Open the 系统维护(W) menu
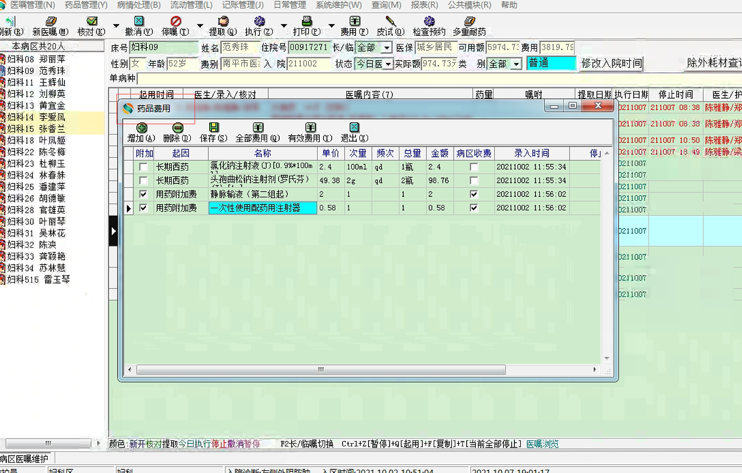 [x=339, y=5]
